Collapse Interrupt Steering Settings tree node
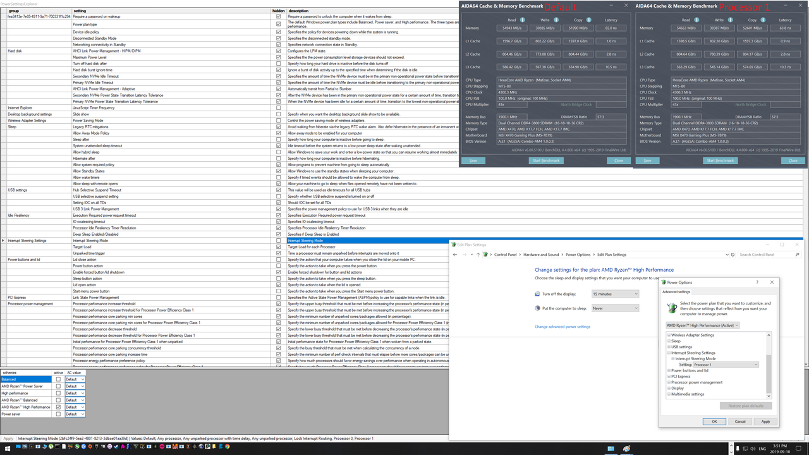 coord(669,353)
